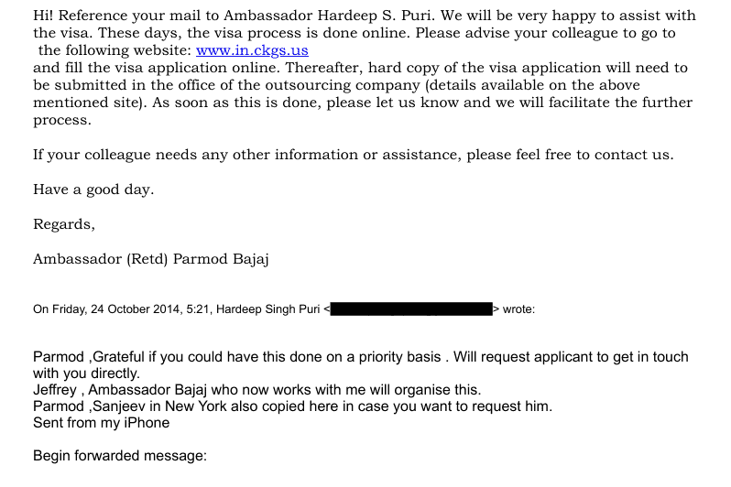Click the sentence starting "If your colleague needs"

(x=353, y=155)
